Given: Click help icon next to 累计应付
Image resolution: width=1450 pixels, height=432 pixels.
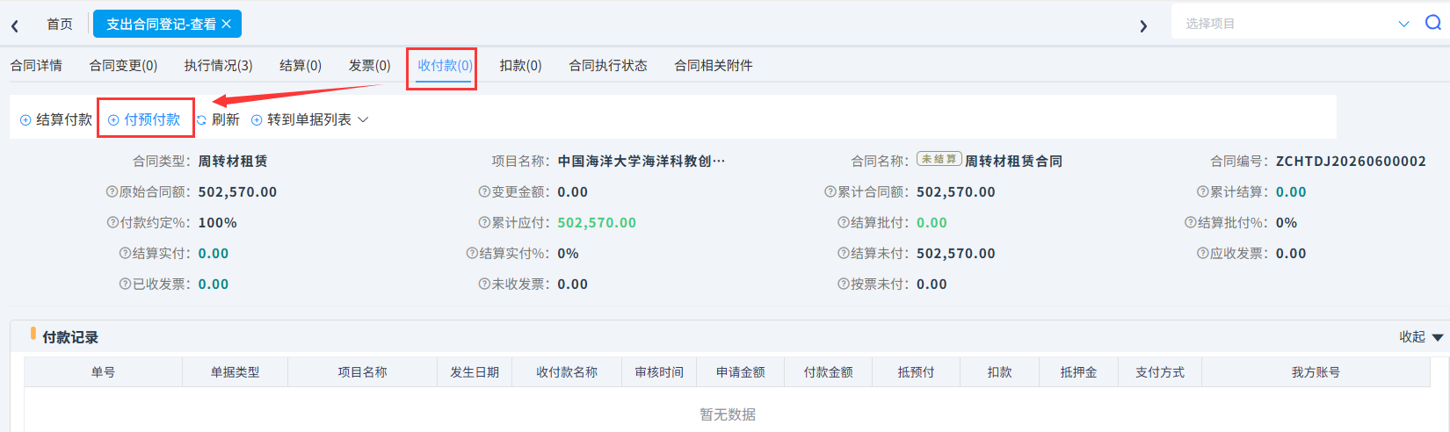Looking at the screenshot, I should [x=484, y=222].
